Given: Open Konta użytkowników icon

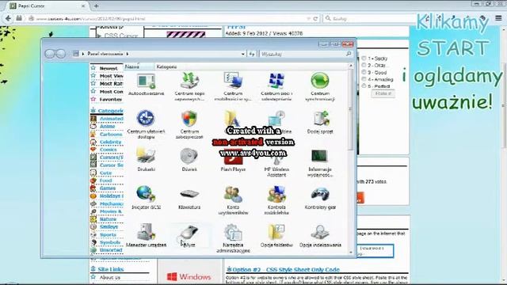Looking at the screenshot, I should (x=233, y=200).
